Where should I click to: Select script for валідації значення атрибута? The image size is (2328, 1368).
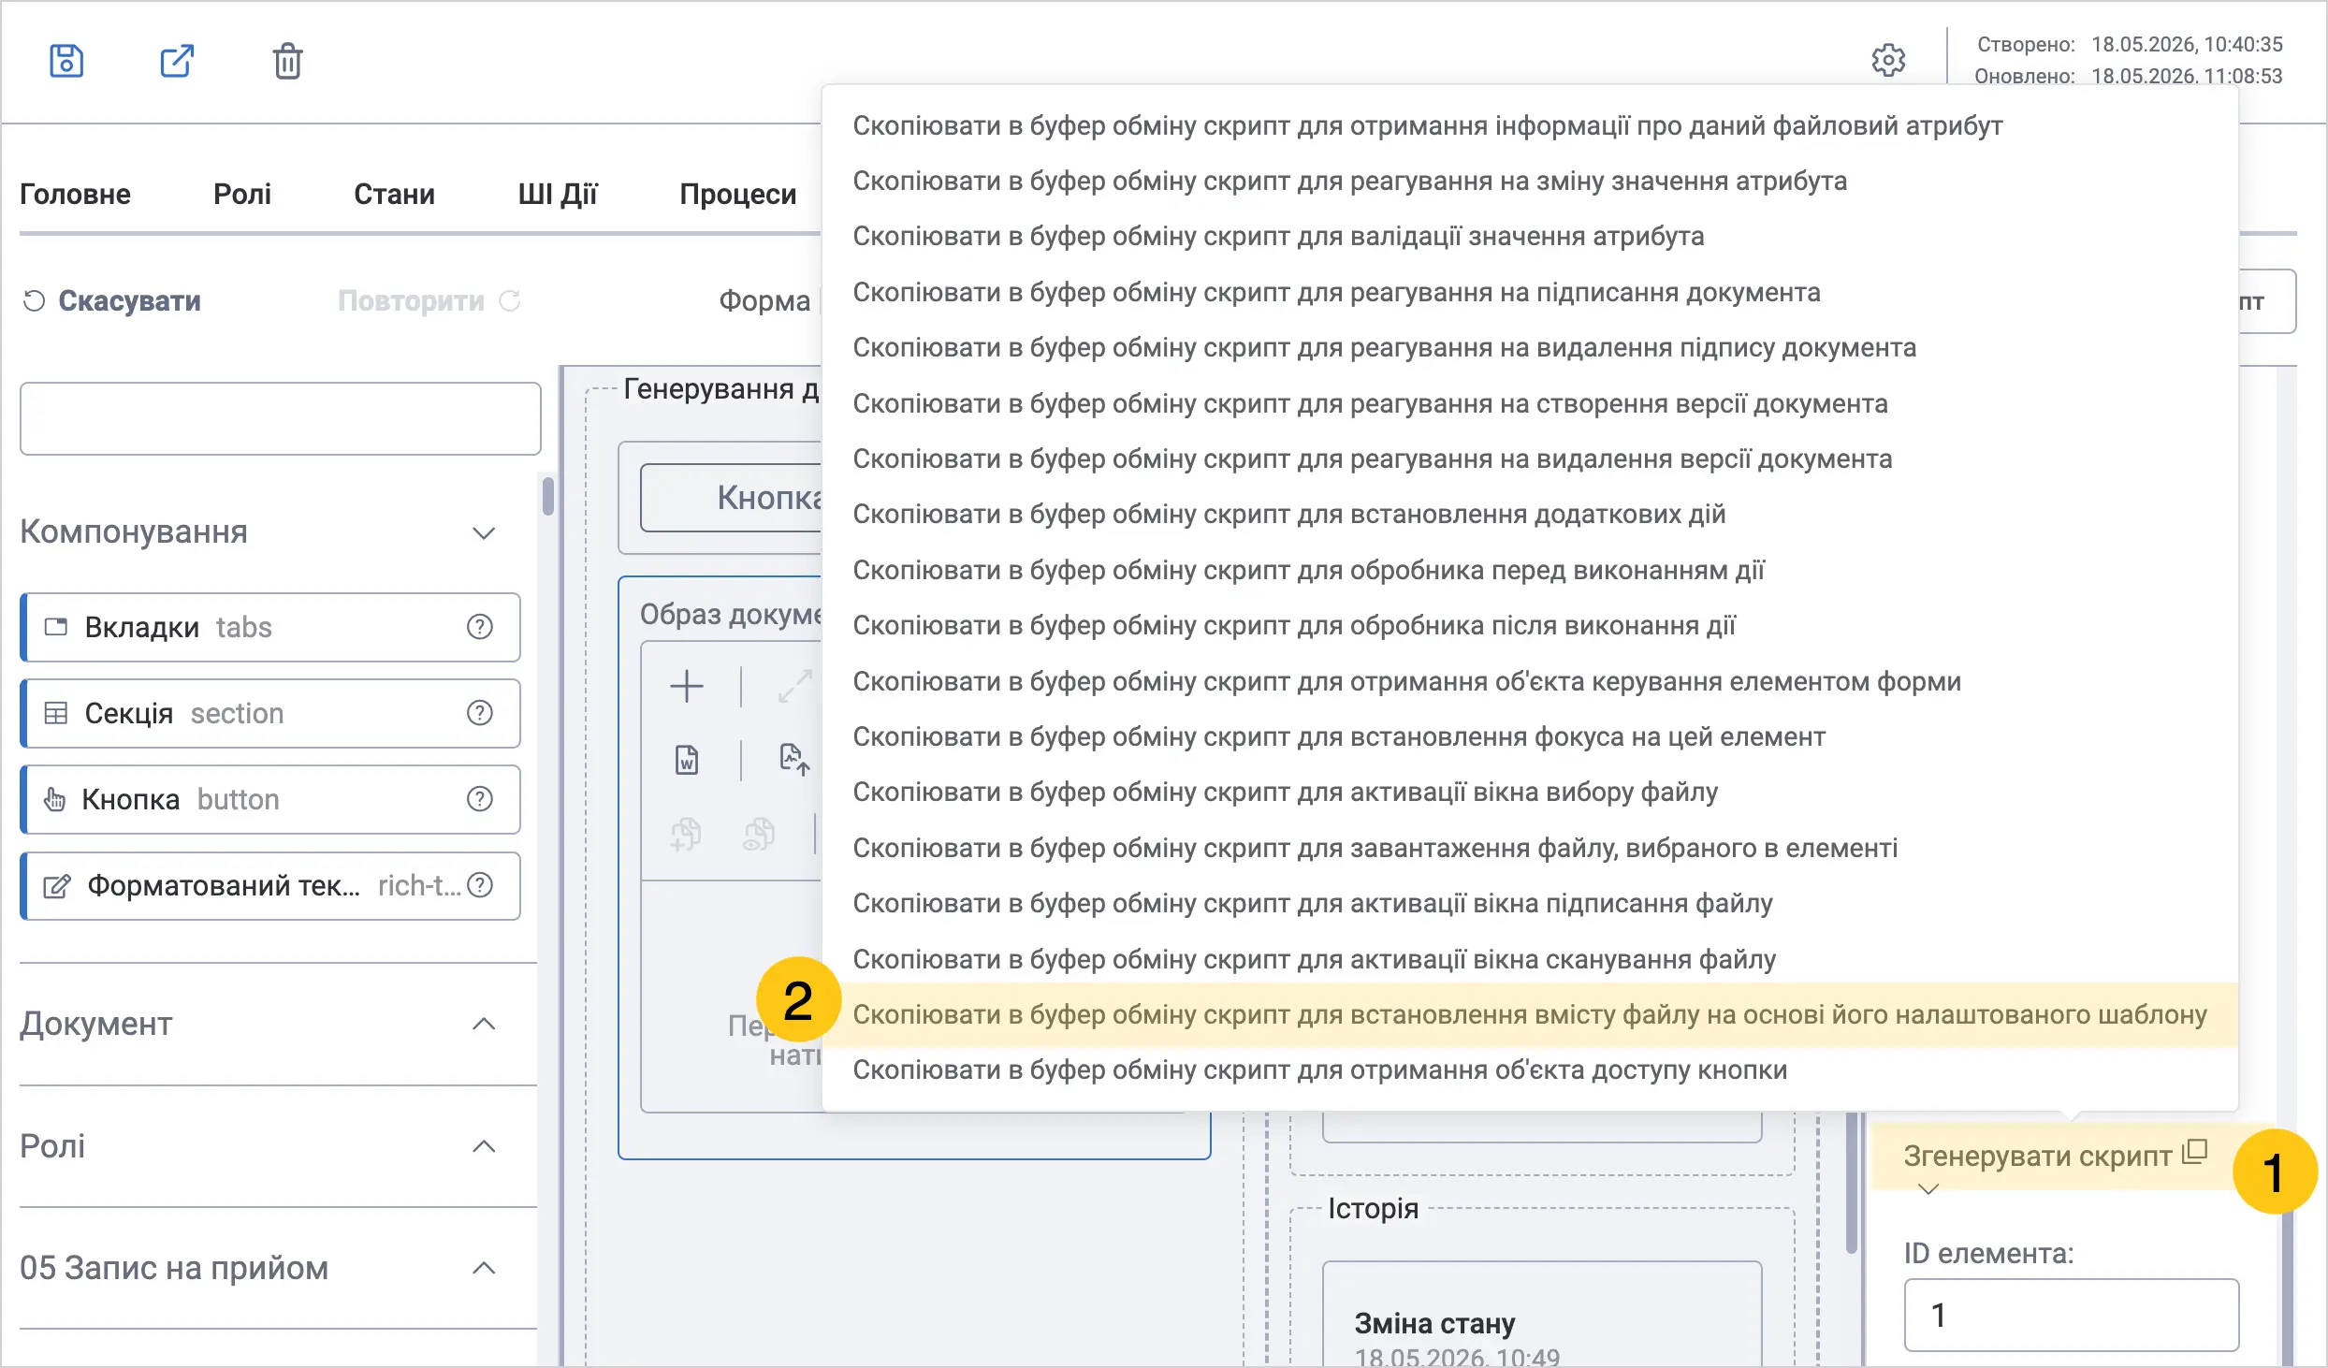coord(1530,236)
